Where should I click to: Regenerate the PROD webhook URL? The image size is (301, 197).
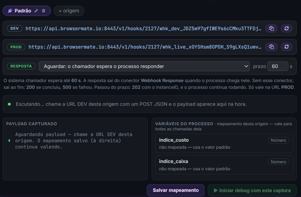[287, 47]
